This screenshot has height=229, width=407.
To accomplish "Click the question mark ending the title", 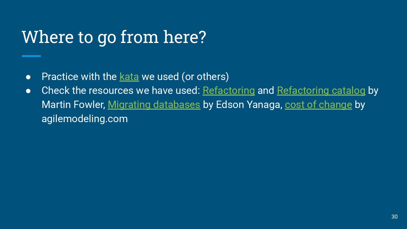I will point(202,37).
